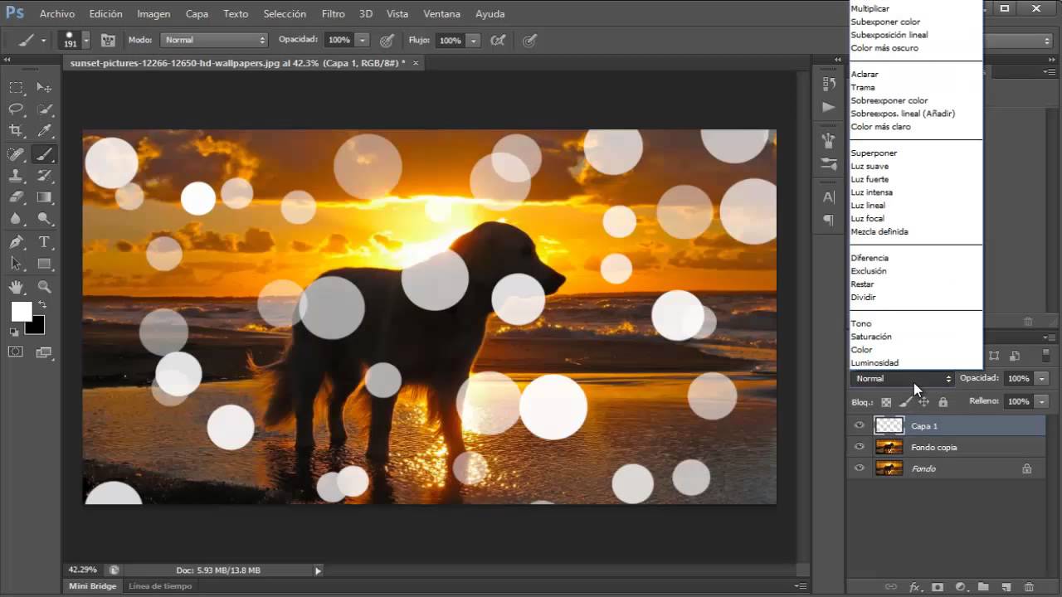Toggle lock all for layer

[943, 402]
